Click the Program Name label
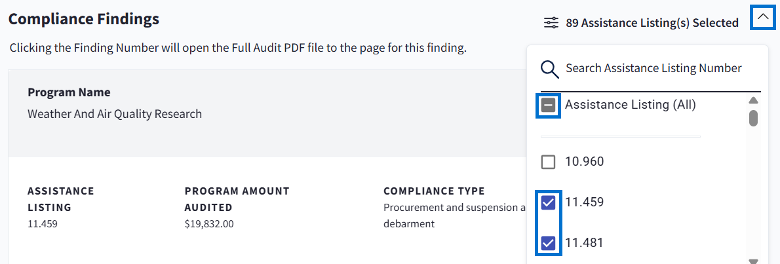This screenshot has width=780, height=264. [69, 92]
